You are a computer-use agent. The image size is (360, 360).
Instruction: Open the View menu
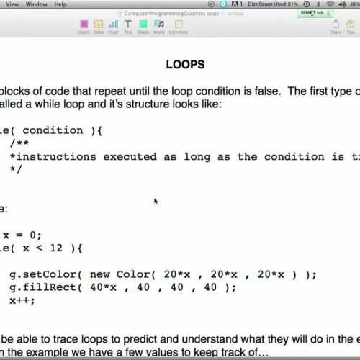[12, 4]
